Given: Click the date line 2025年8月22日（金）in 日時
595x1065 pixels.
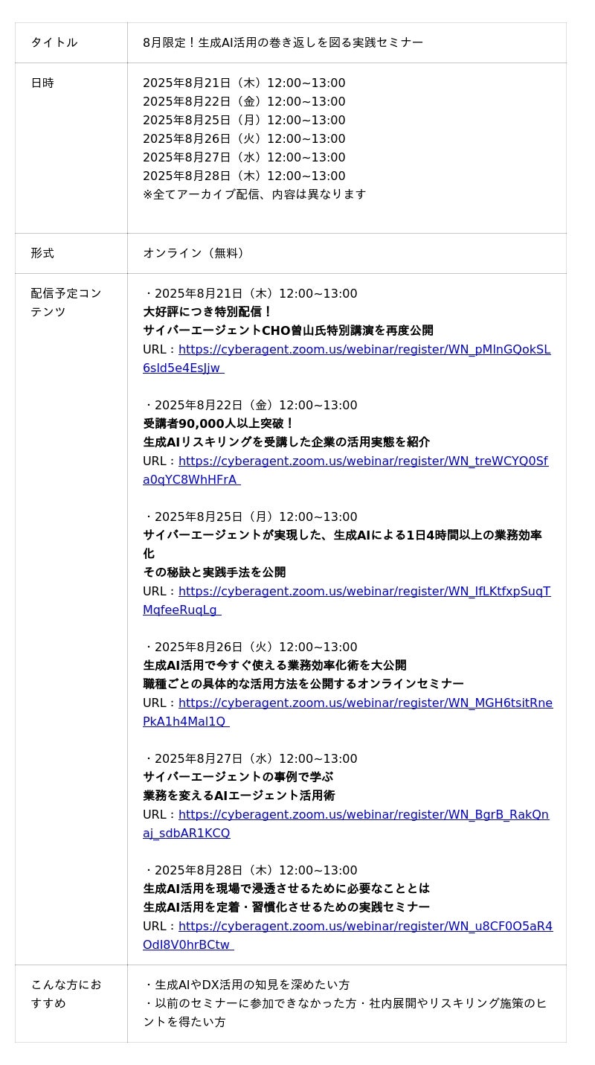Looking at the screenshot, I should tap(244, 102).
